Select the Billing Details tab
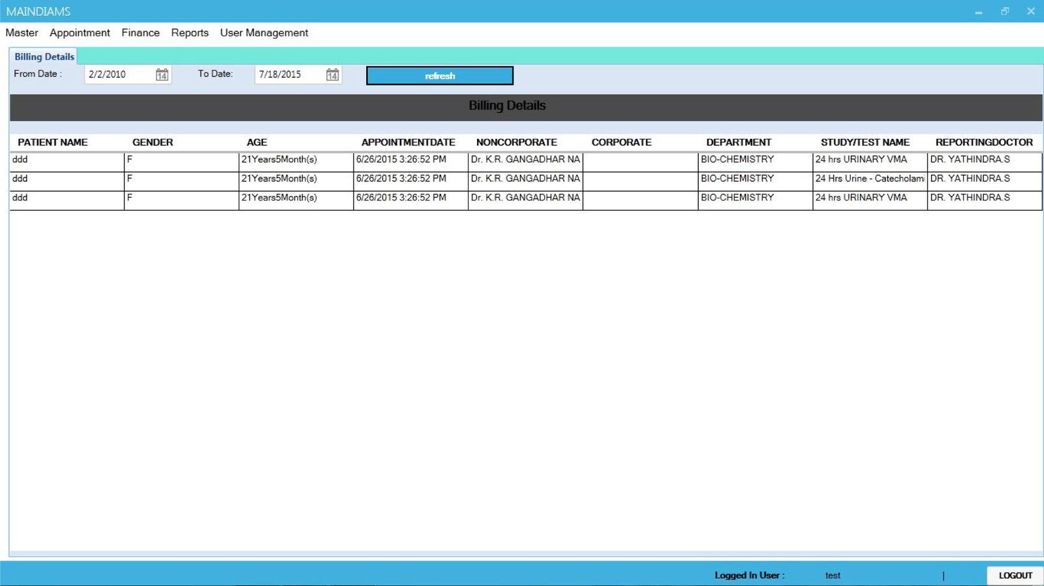 44,57
